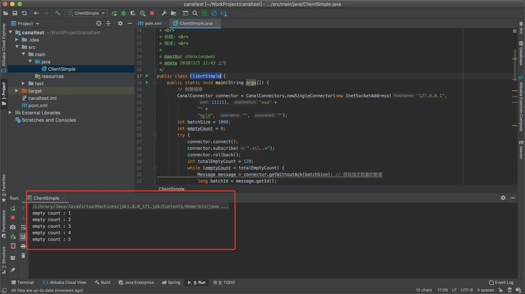525x294 pixels.
Task: Expand the target folder
Action: (x=16, y=91)
